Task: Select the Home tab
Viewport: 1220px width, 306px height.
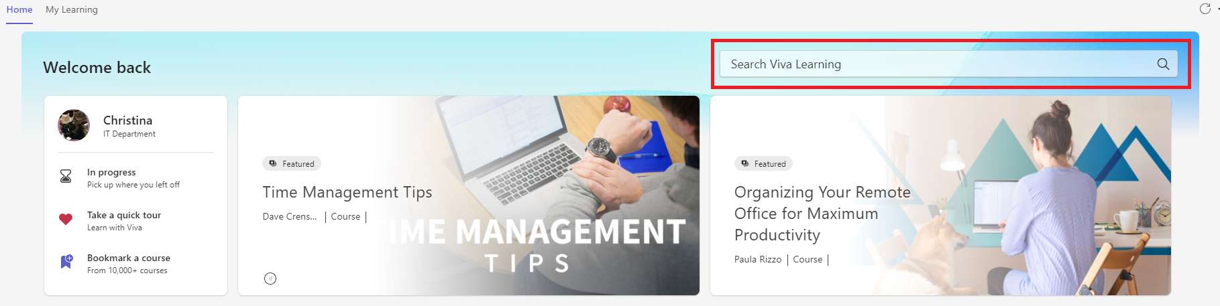Action: click(x=19, y=9)
